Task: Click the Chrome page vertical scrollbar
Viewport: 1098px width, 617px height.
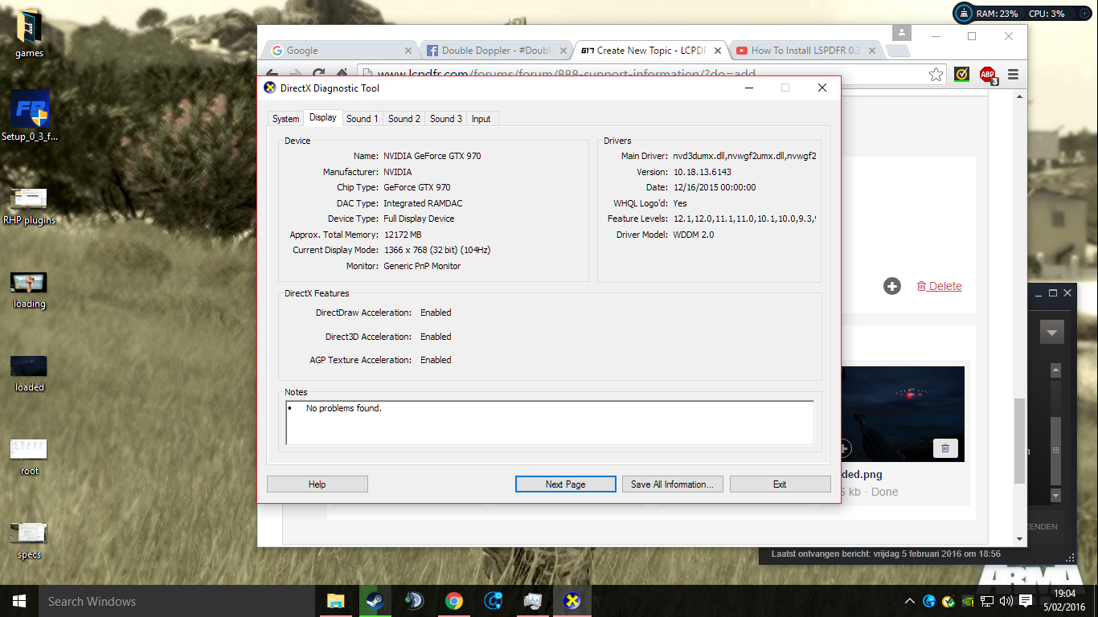Action: 1020,440
